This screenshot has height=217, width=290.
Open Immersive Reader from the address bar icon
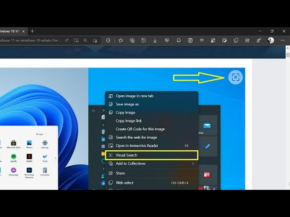click(x=76, y=40)
